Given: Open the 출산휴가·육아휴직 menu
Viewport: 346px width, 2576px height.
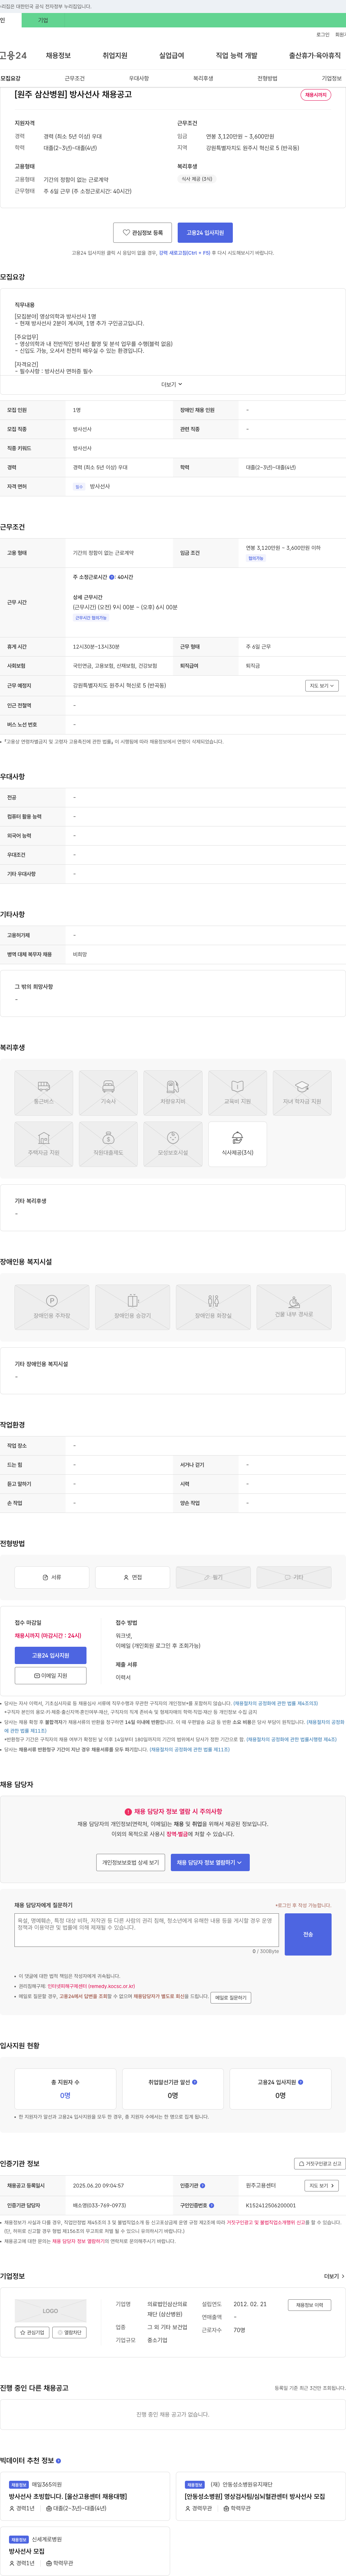Looking at the screenshot, I should (315, 56).
